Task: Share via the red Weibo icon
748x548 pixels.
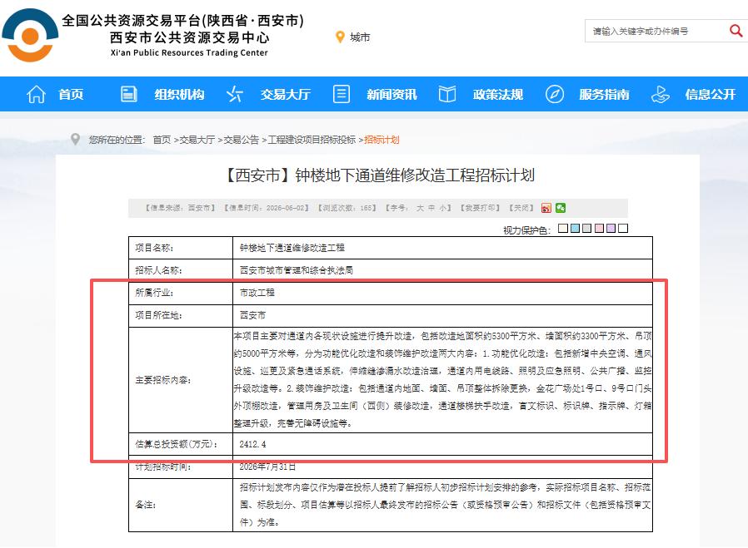Action: 546,208
